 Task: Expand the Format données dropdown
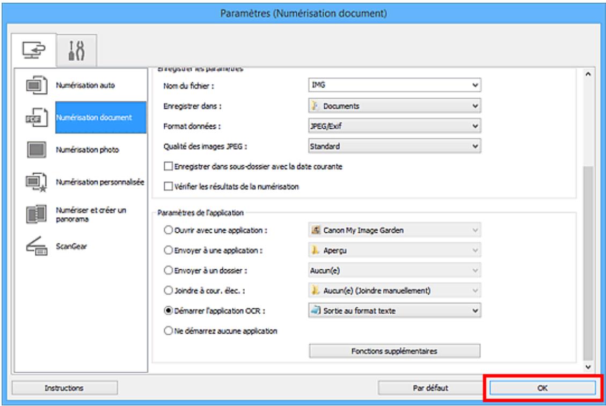[x=395, y=126]
